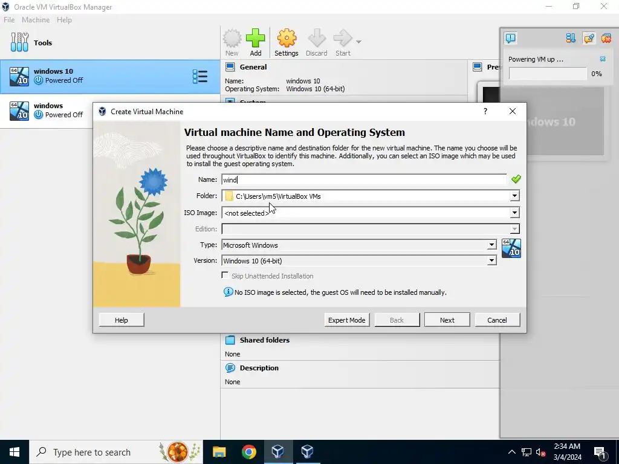Image resolution: width=619 pixels, height=464 pixels.
Task: Expand the Start button dropdown arrow
Action: (x=358, y=42)
